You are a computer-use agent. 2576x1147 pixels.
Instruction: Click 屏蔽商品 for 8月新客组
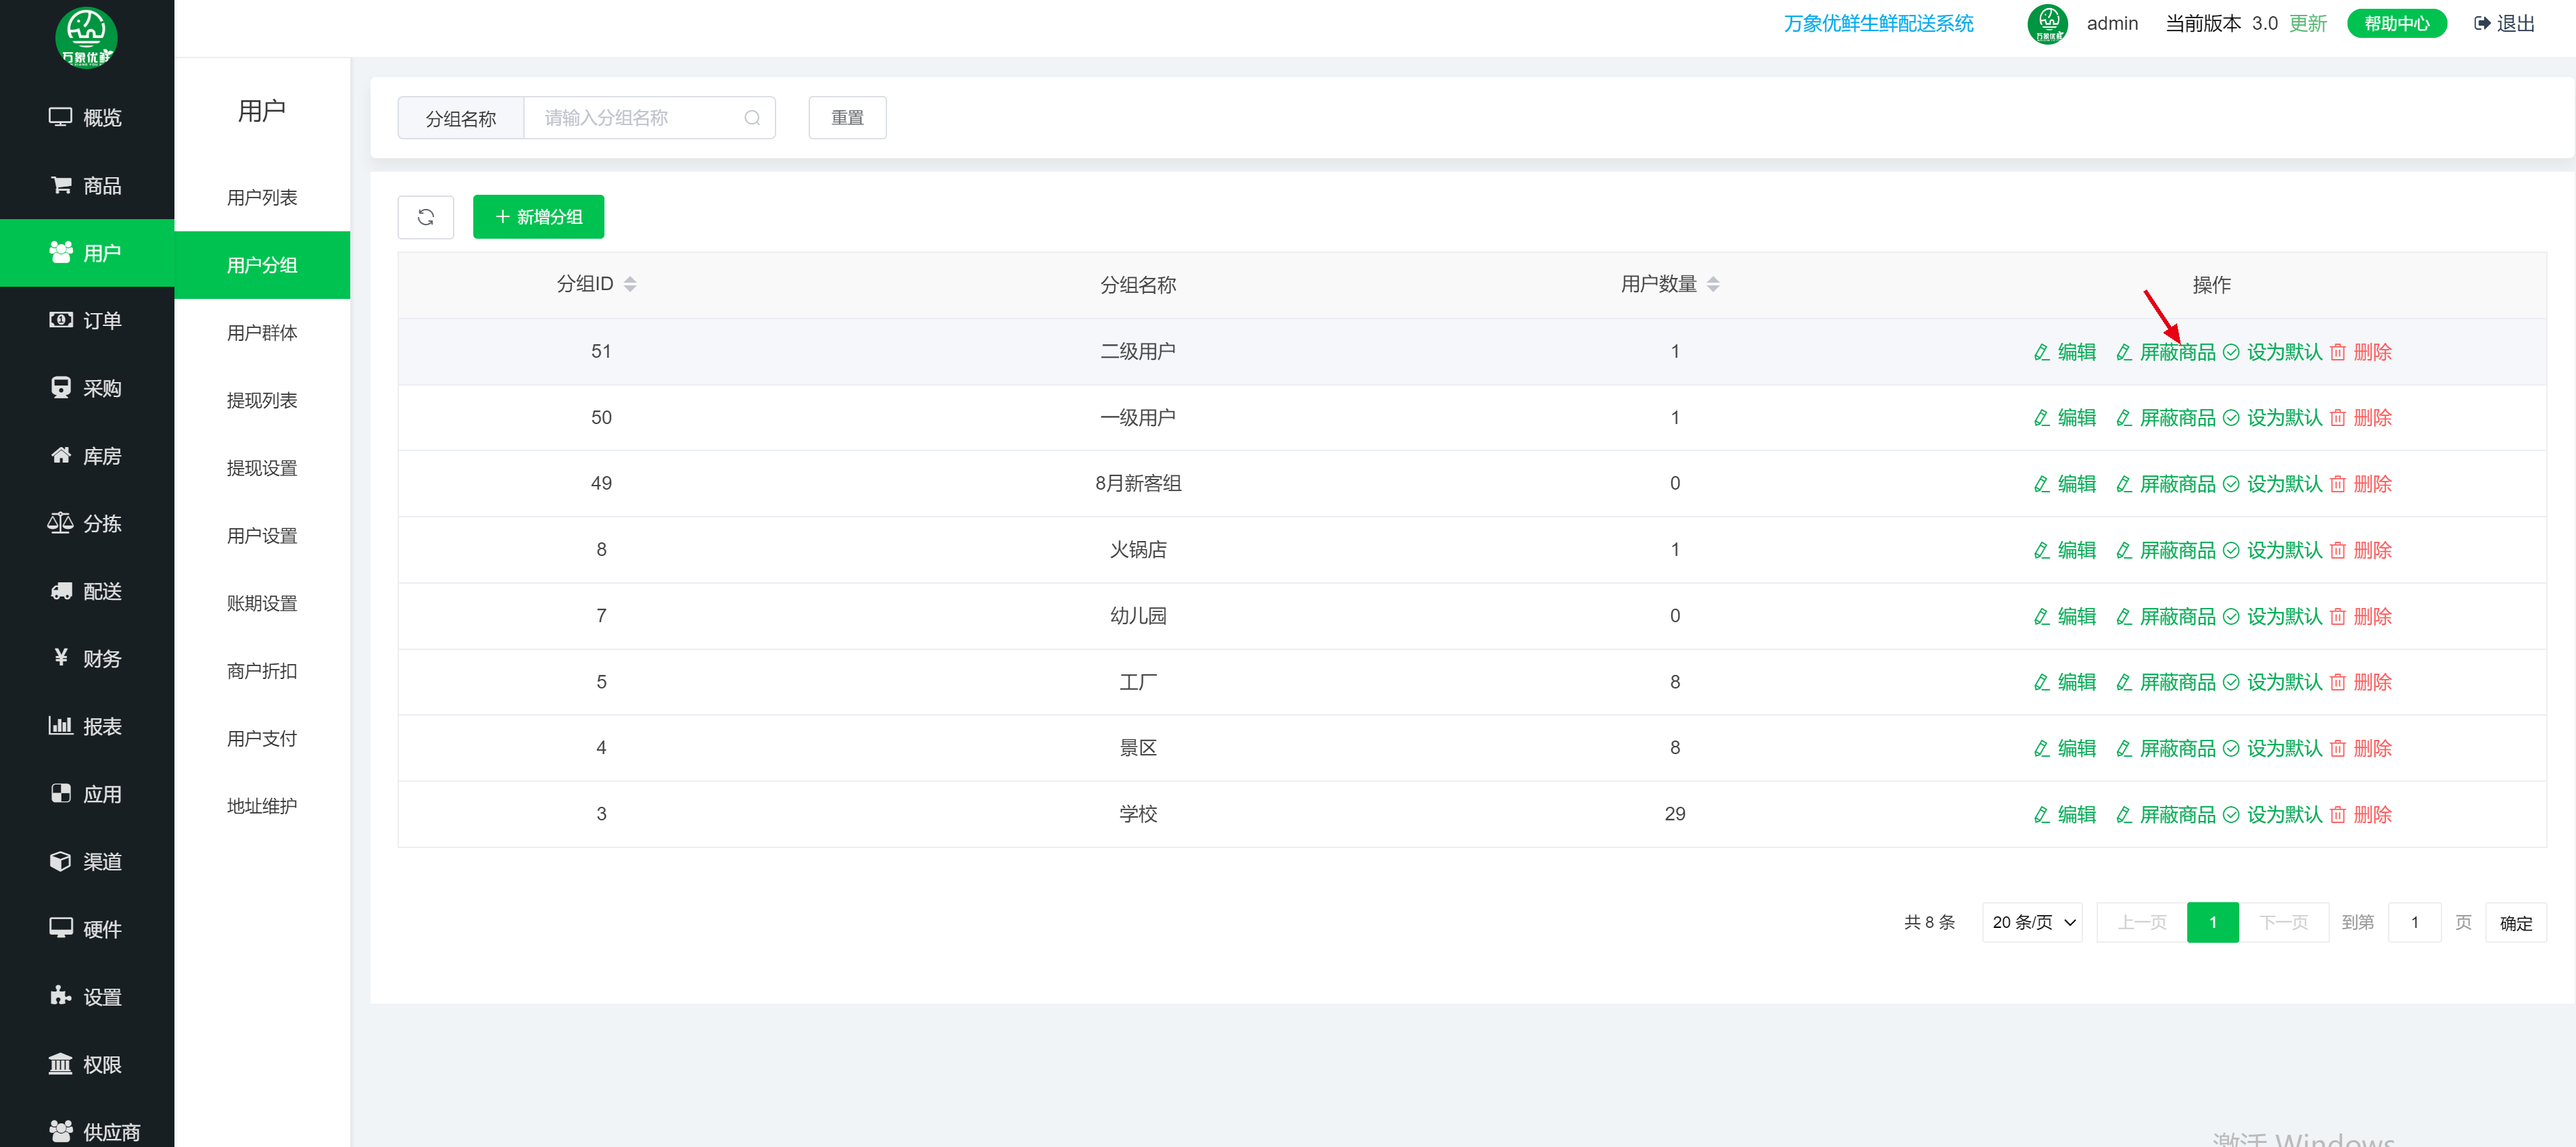coord(2165,484)
